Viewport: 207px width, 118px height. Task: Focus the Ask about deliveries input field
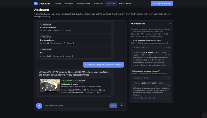coord(76,106)
